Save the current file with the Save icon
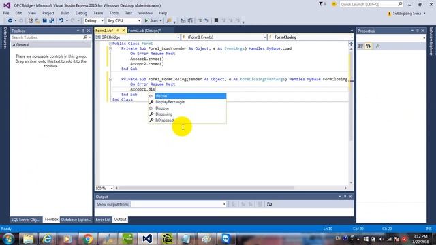The width and height of the screenshot is (436, 245). [44, 21]
